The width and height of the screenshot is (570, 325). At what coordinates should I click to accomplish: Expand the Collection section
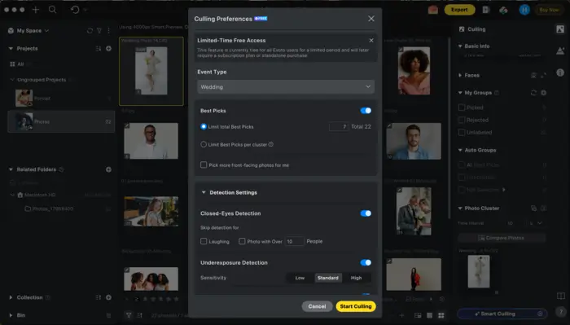tap(11, 297)
